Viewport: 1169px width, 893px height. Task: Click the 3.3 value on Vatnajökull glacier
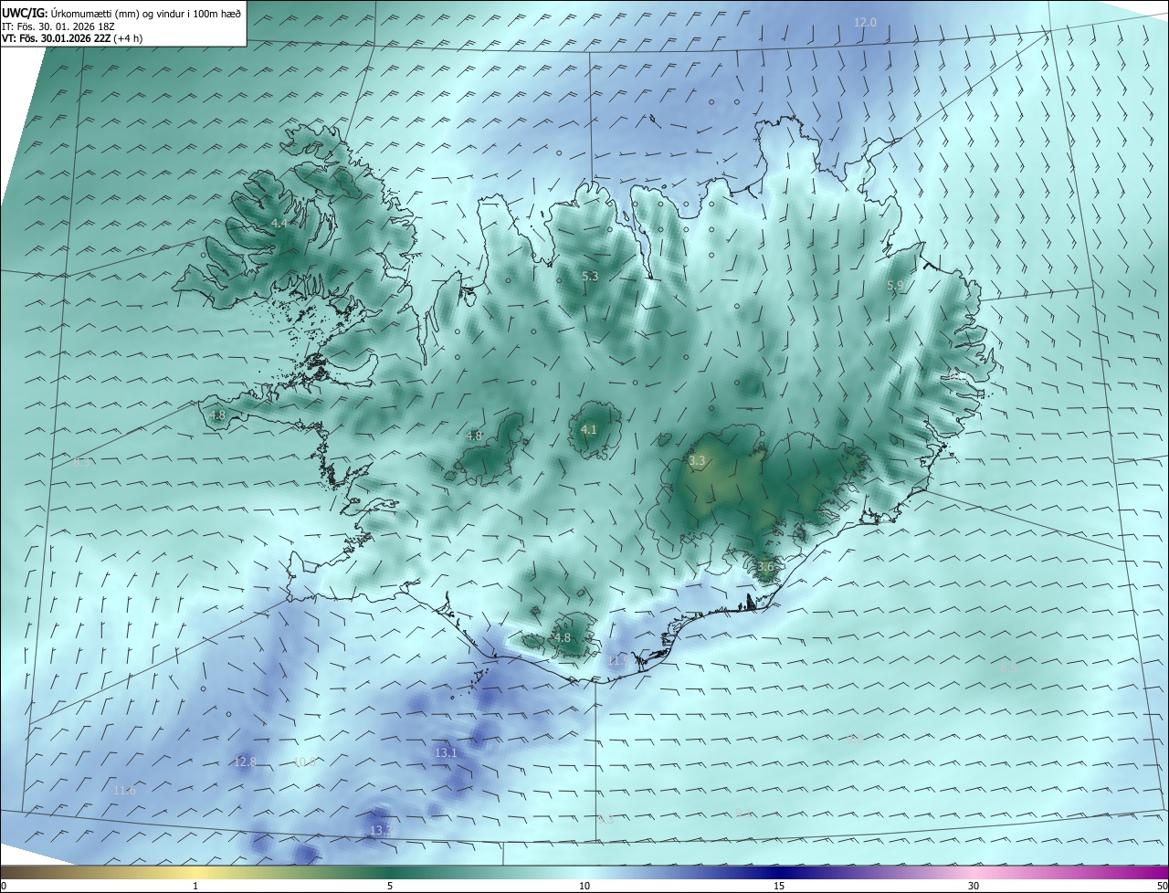tap(697, 461)
